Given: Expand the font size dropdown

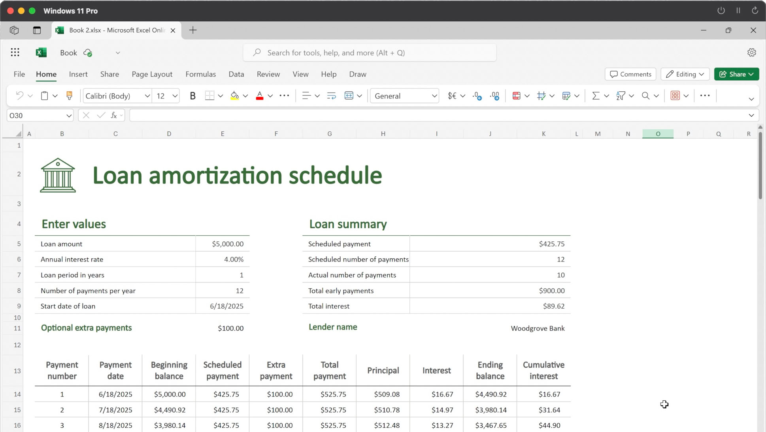Looking at the screenshot, I should click(x=174, y=95).
